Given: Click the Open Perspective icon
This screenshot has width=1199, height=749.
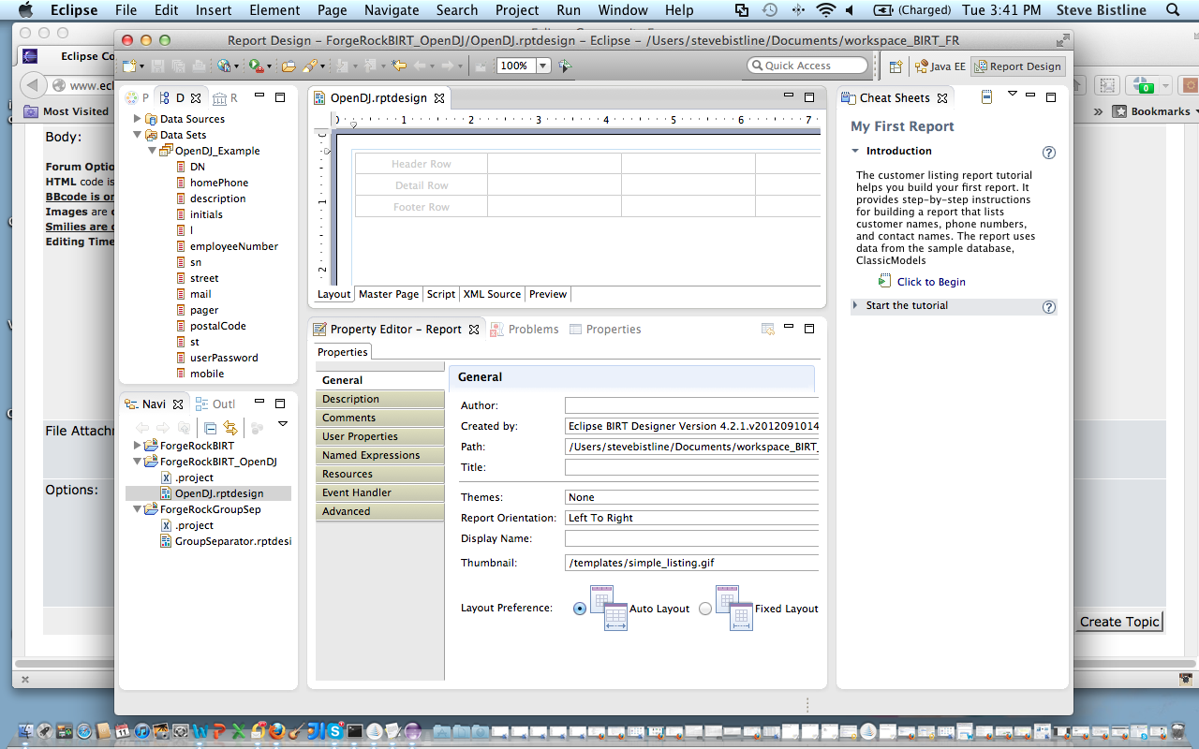Looking at the screenshot, I should (896, 66).
